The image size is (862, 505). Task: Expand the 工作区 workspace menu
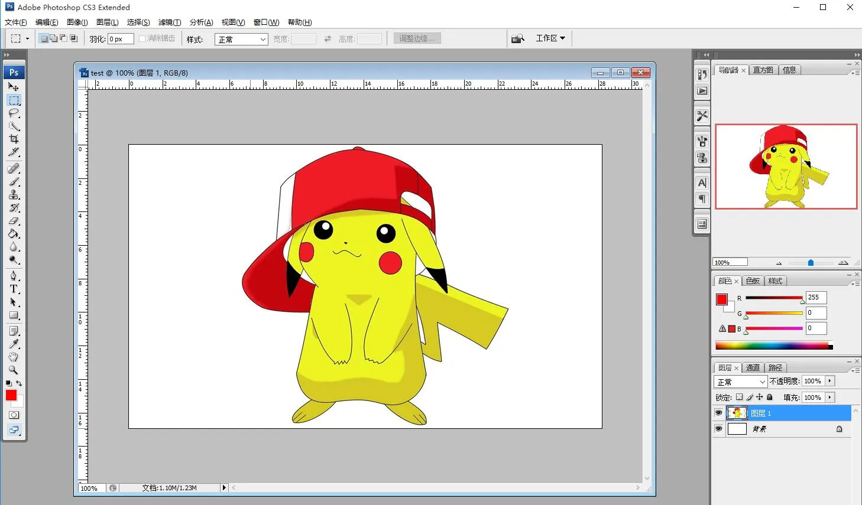click(x=550, y=38)
